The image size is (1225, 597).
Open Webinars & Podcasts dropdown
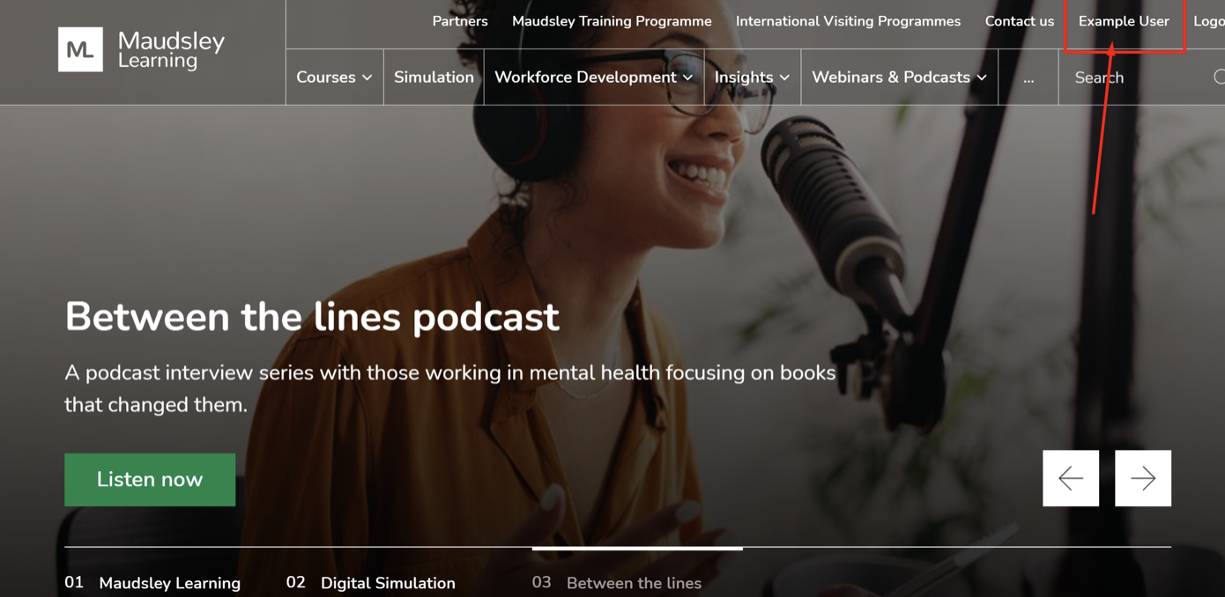pyautogui.click(x=898, y=77)
